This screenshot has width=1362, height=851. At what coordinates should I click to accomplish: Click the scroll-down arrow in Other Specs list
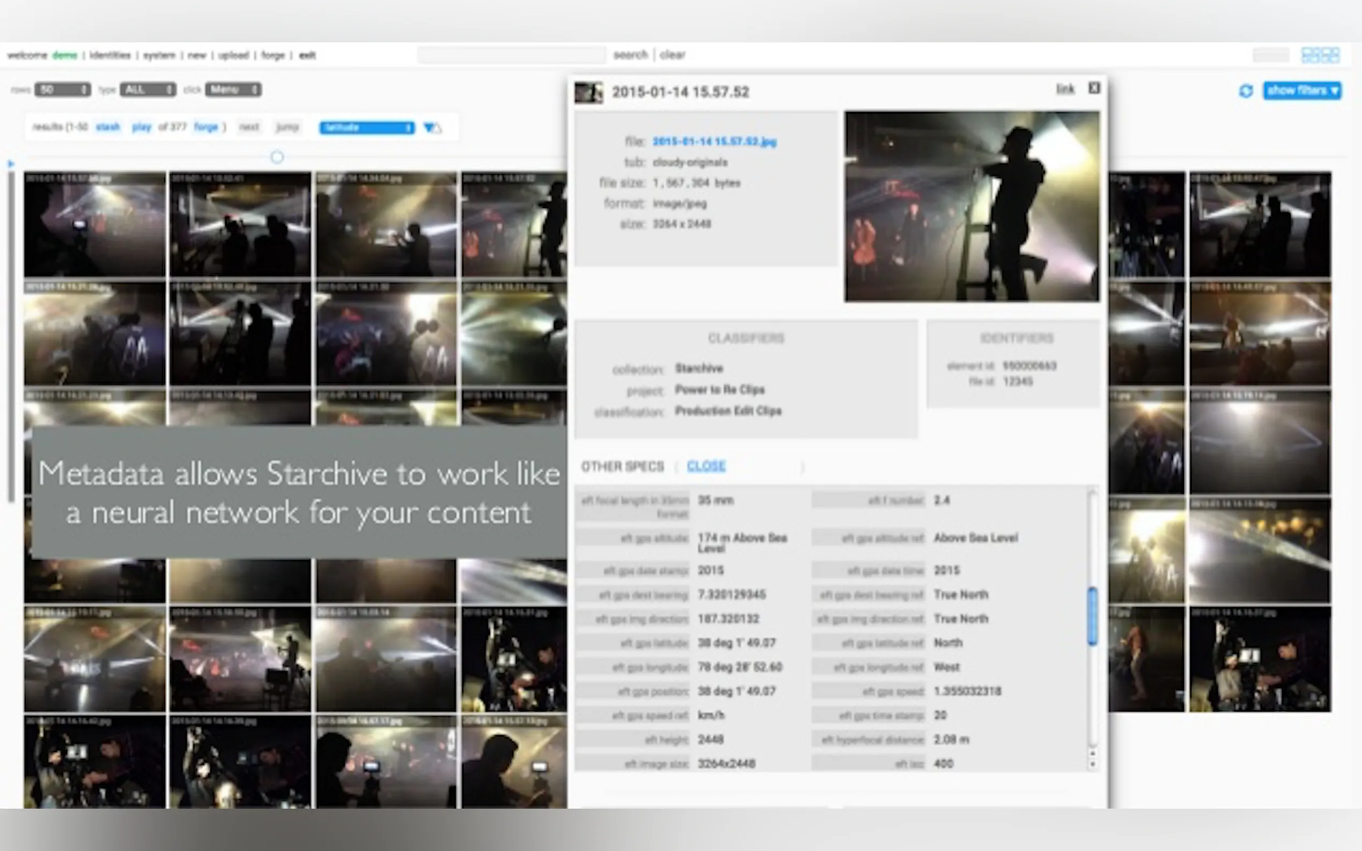[x=1092, y=764]
